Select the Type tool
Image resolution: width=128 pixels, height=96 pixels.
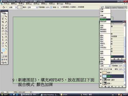6,37
